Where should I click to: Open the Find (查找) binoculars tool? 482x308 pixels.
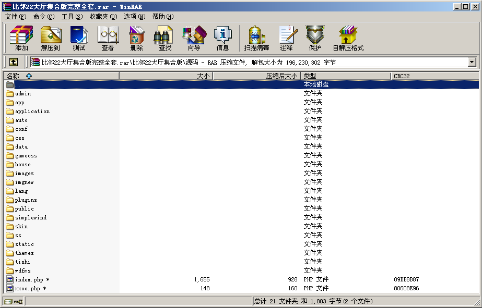coord(165,38)
